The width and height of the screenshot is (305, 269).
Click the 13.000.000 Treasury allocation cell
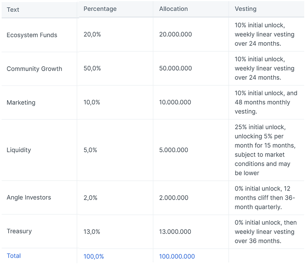pyautogui.click(x=175, y=232)
